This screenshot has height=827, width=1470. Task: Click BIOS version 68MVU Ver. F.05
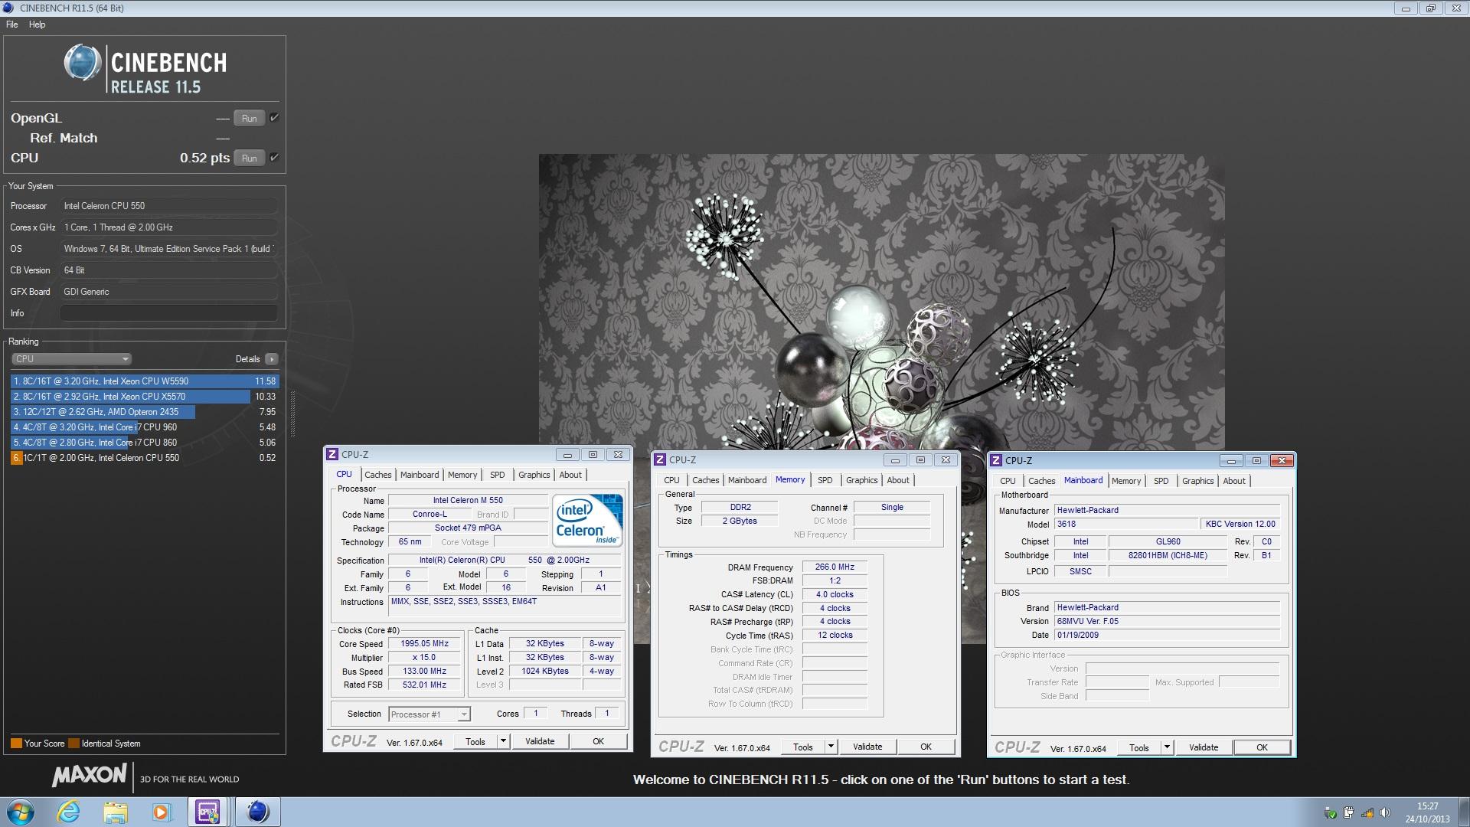tap(1167, 622)
